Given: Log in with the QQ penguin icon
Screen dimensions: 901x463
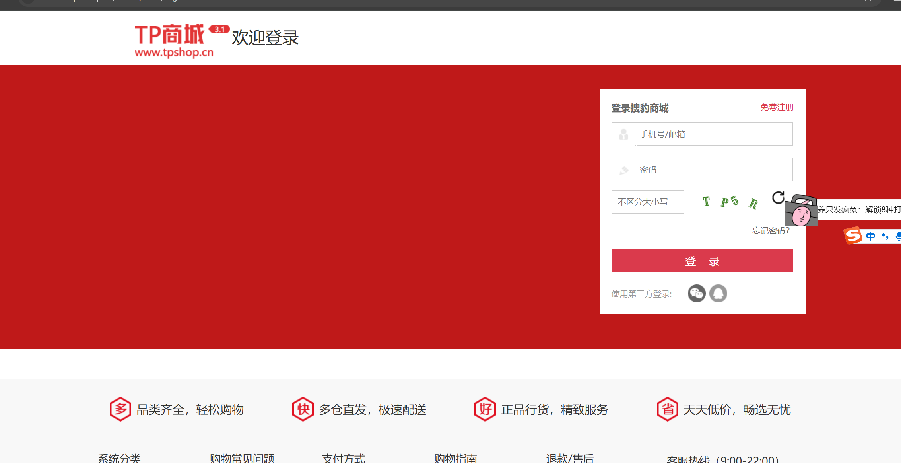Looking at the screenshot, I should click(x=718, y=294).
